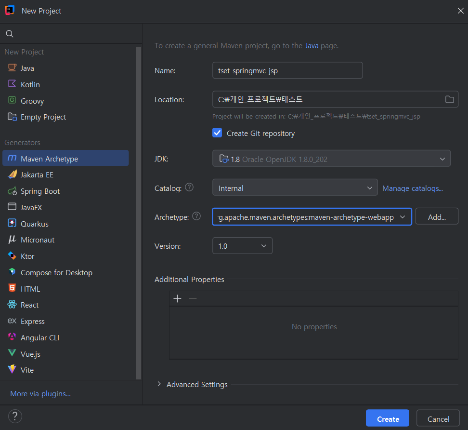Click the React atom icon
The height and width of the screenshot is (430, 468).
tap(12, 305)
